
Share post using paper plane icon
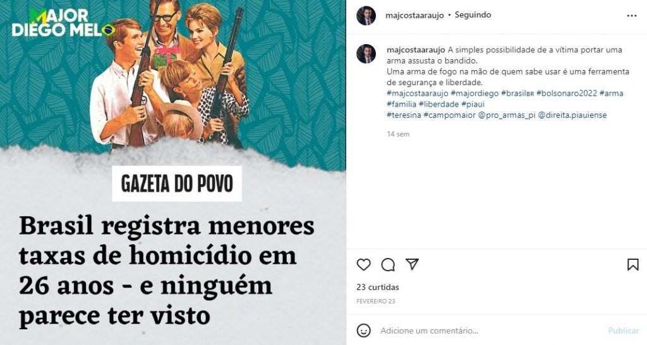[x=412, y=264]
